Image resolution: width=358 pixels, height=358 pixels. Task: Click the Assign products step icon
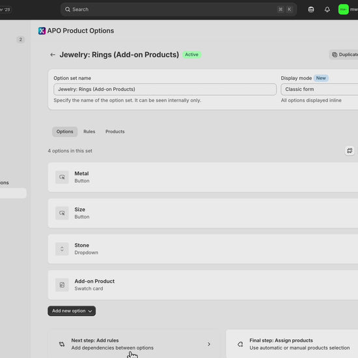240,344
